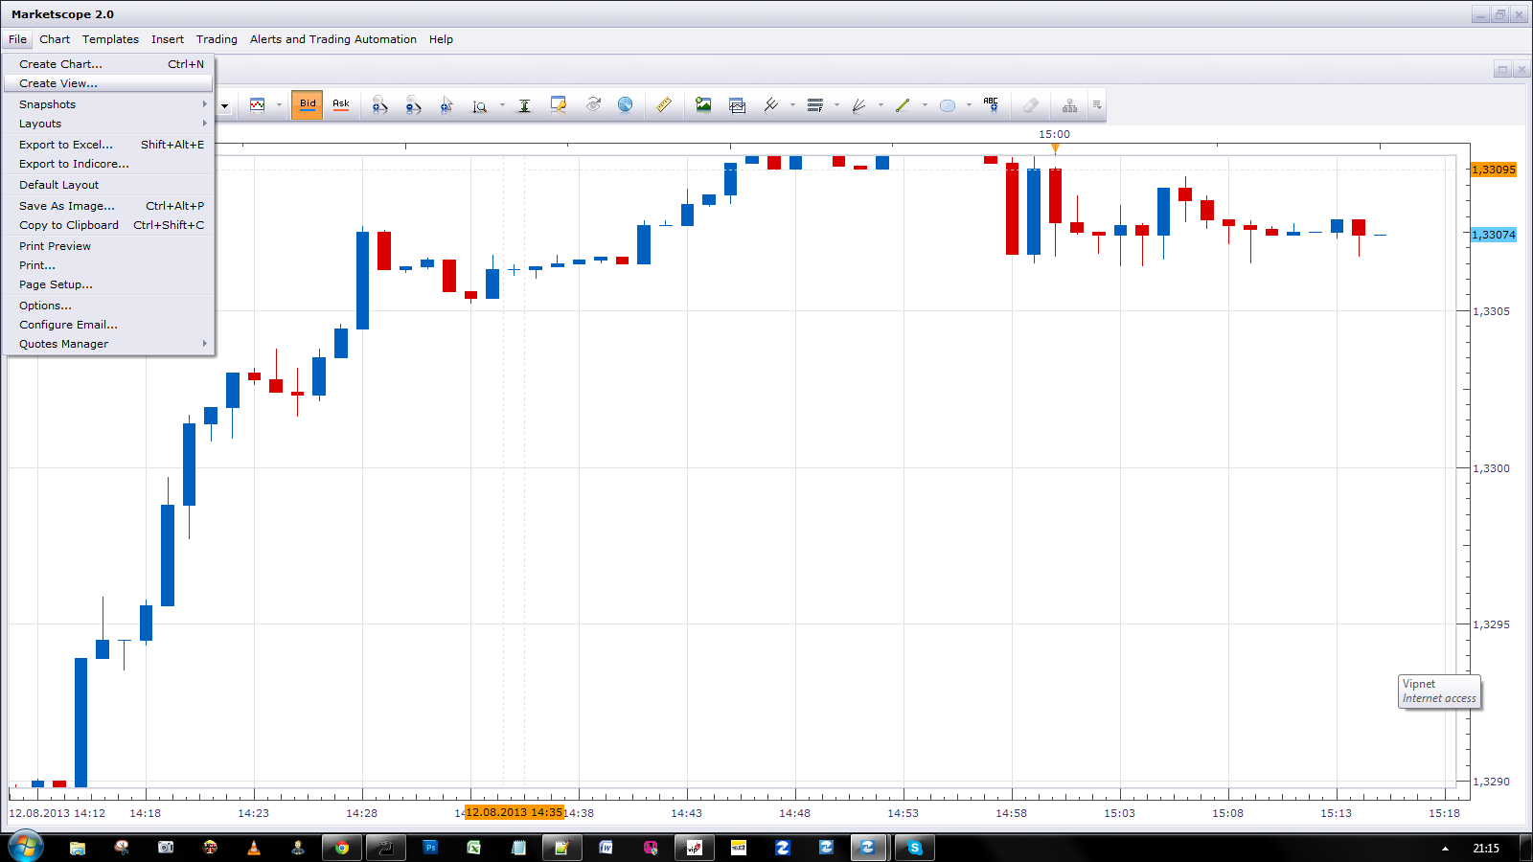This screenshot has height=862, width=1533.
Task: Click the blue globe icon
Action: coord(625,104)
